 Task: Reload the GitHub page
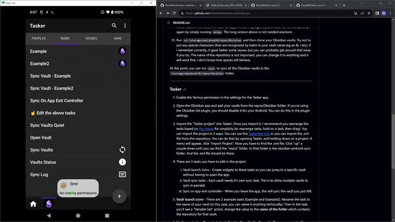174,13
